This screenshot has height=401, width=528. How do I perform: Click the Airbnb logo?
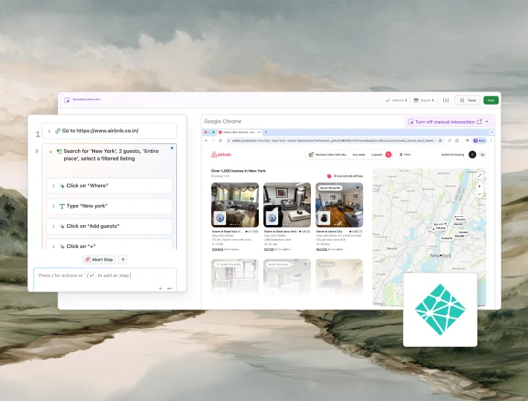[221, 154]
